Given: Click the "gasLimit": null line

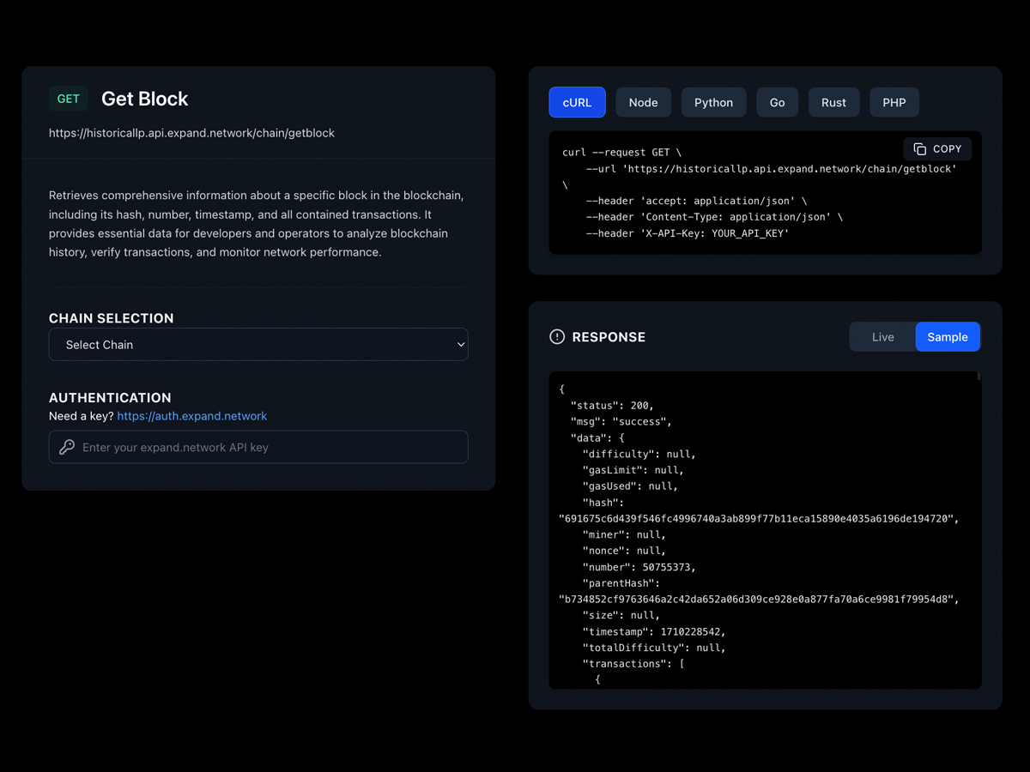Looking at the screenshot, I should (633, 470).
